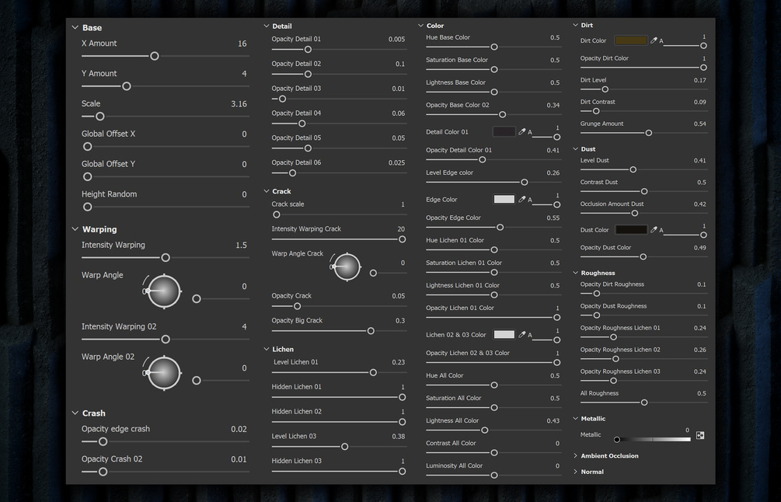Click the X Amount slider handle
The image size is (781, 502).
pyautogui.click(x=155, y=56)
